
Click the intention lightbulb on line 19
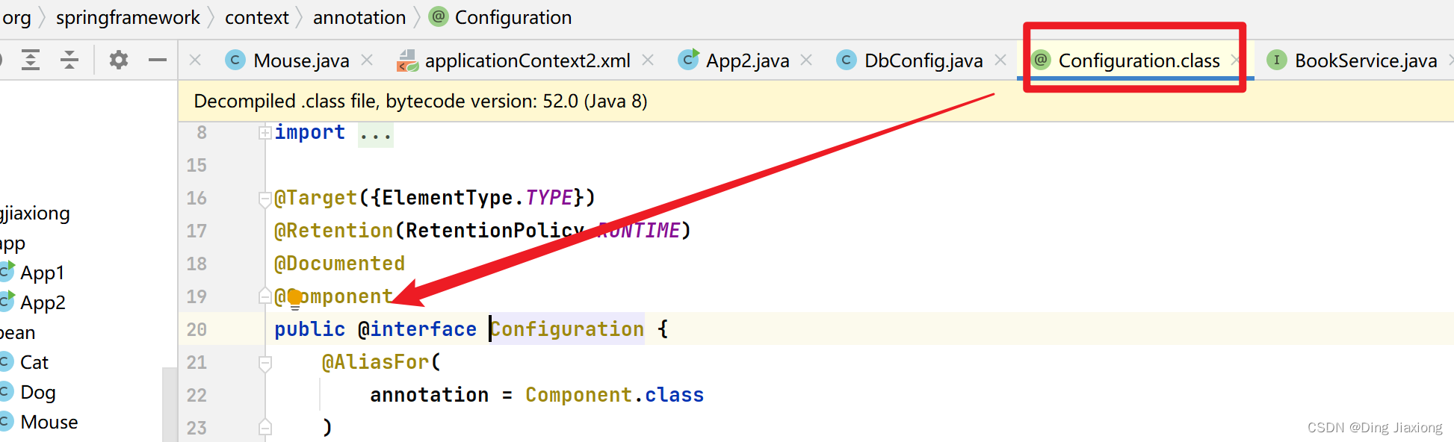(294, 298)
